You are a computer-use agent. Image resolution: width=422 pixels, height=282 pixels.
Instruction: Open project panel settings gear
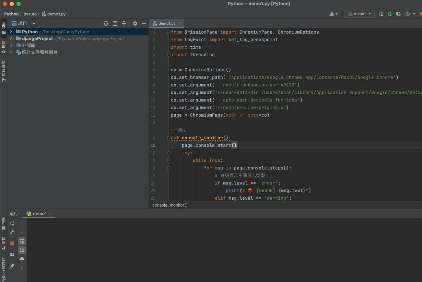[135, 23]
